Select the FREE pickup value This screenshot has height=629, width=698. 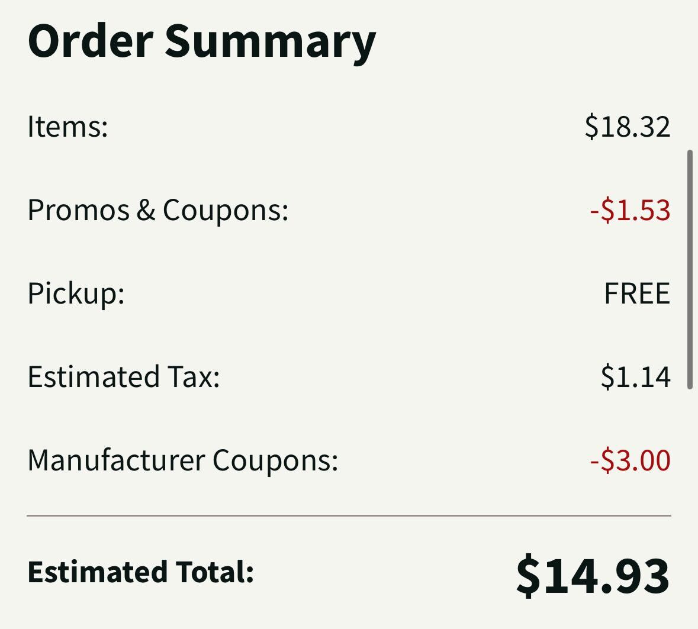tap(636, 293)
